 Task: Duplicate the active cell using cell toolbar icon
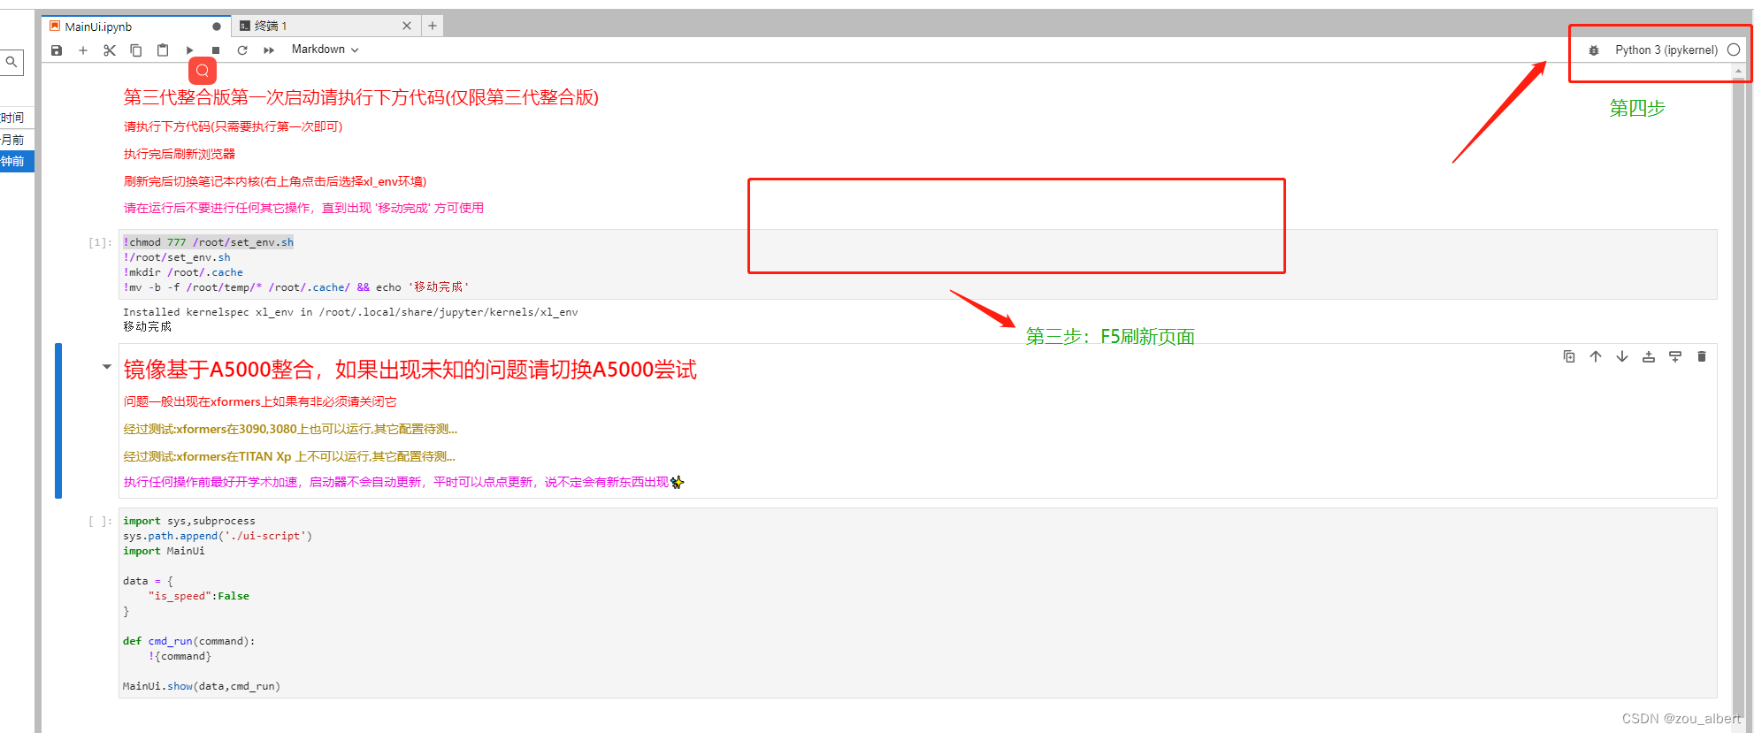coord(1569,356)
